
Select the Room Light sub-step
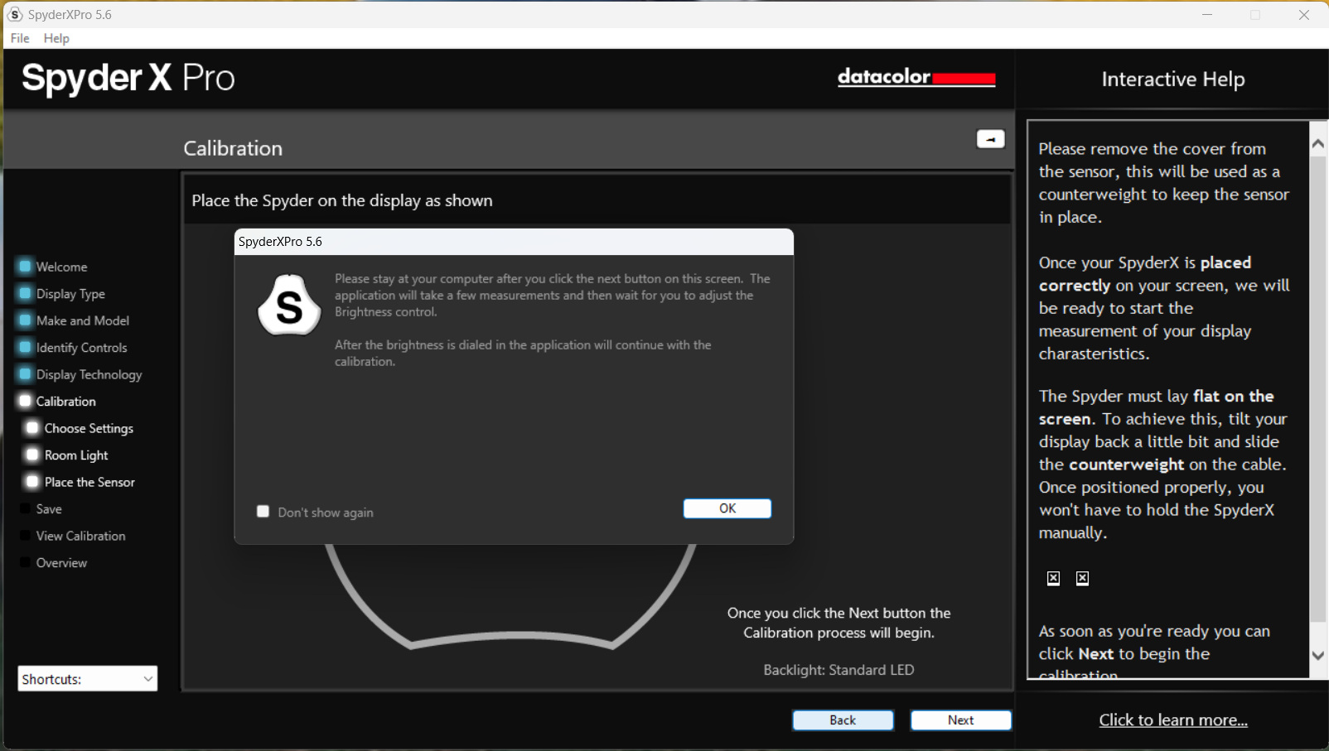pos(76,455)
